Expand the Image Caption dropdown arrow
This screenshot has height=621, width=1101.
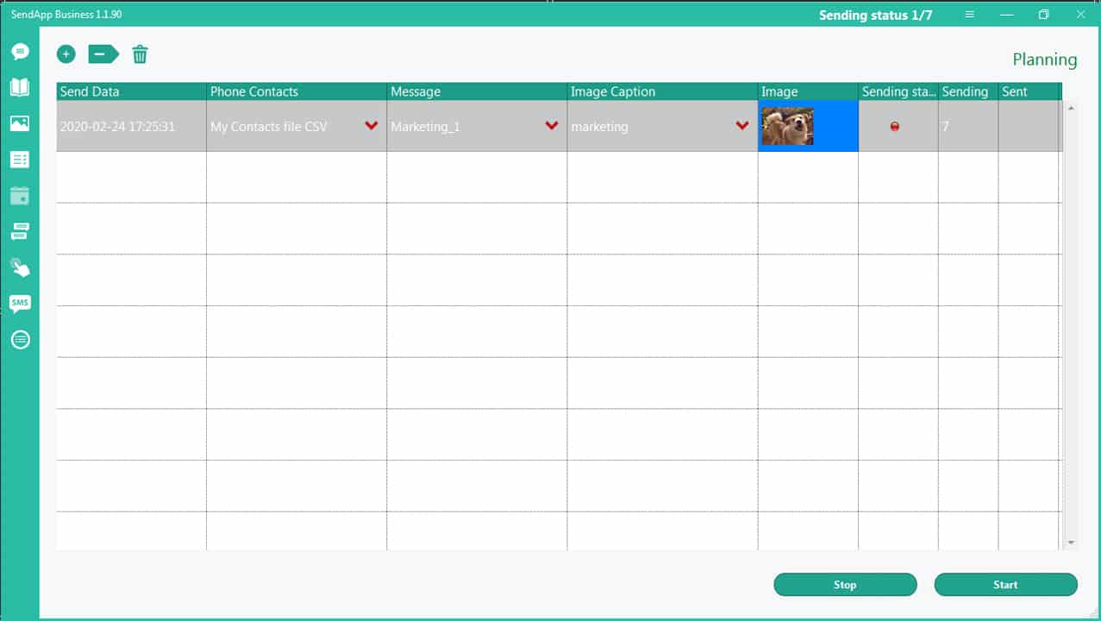coord(742,126)
